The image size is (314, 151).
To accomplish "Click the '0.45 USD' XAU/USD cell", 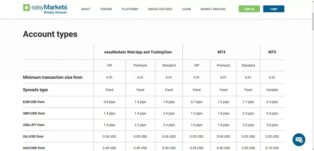I will (x=140, y=148).
